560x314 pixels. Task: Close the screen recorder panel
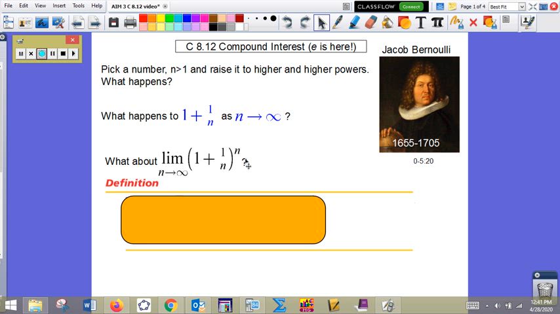(x=73, y=39)
